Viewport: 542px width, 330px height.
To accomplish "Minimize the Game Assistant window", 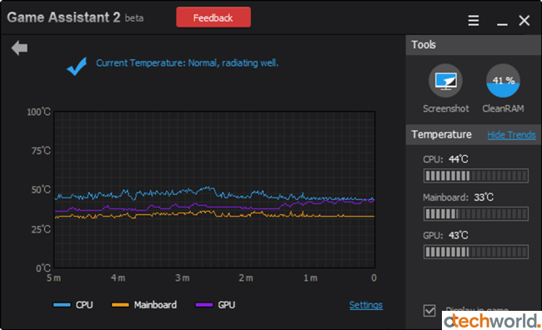I will (502, 24).
